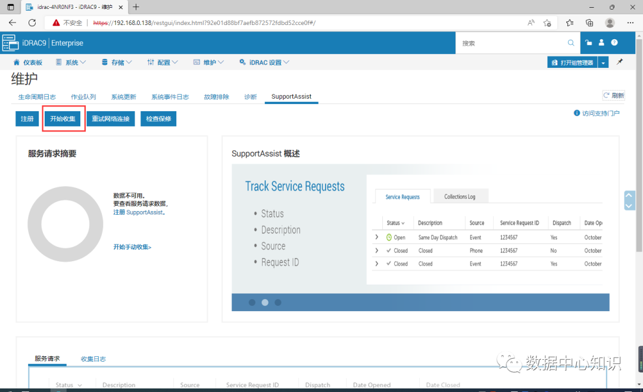The image size is (643, 392).
Task: Click the 注册 button
Action: [27, 119]
